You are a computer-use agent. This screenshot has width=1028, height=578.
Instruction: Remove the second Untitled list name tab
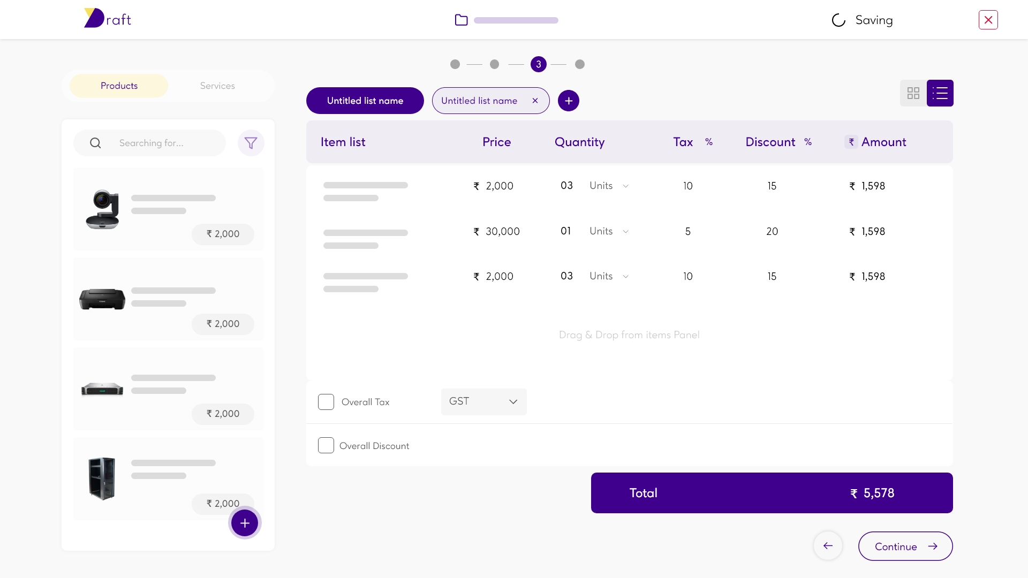tap(535, 101)
